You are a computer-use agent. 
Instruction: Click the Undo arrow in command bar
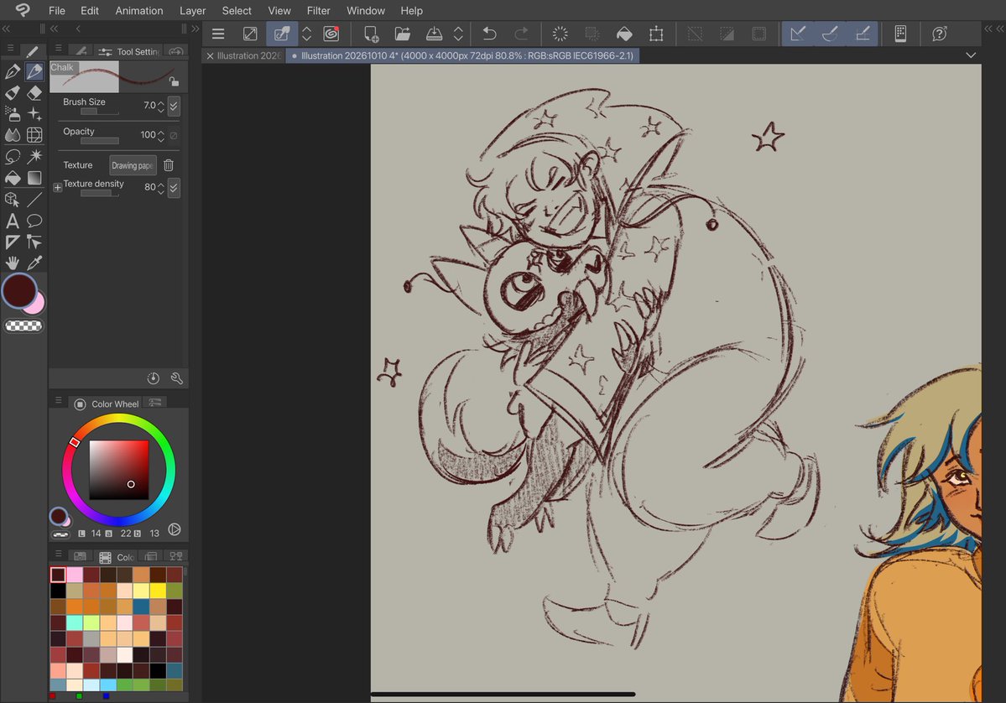[489, 34]
